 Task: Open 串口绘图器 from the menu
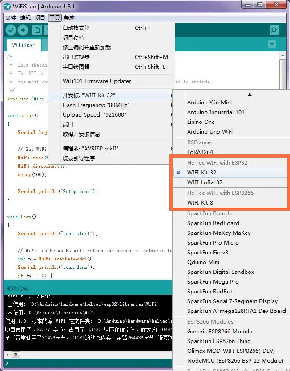(112, 67)
